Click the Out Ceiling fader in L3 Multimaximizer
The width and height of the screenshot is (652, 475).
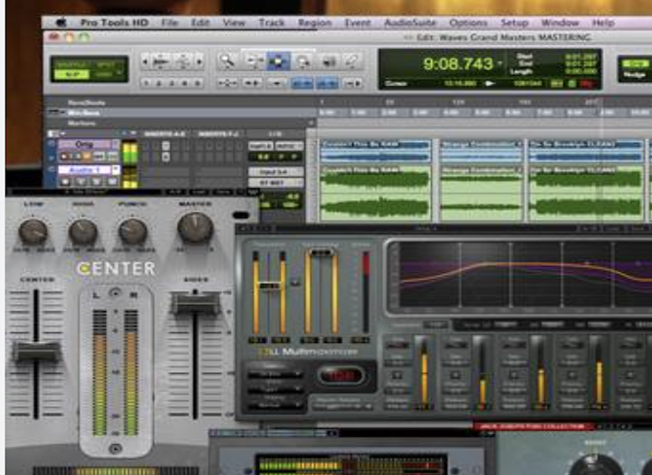[x=321, y=252]
